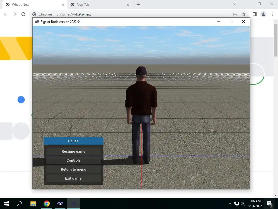Viewport: 278px width, 209px height.
Task: Open Windows taskbar search
Action: pos(20,204)
